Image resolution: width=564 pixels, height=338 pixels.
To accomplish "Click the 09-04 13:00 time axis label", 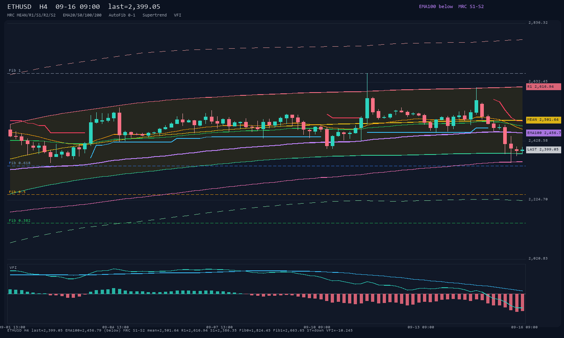I will [116, 327].
